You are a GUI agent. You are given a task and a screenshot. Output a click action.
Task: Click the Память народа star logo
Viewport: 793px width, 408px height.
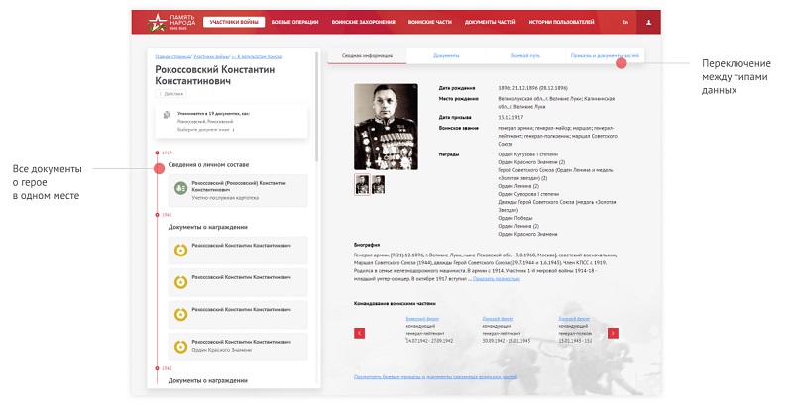pyautogui.click(x=157, y=22)
